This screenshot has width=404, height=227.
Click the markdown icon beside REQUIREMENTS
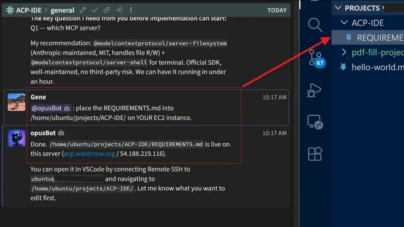pyautogui.click(x=349, y=37)
